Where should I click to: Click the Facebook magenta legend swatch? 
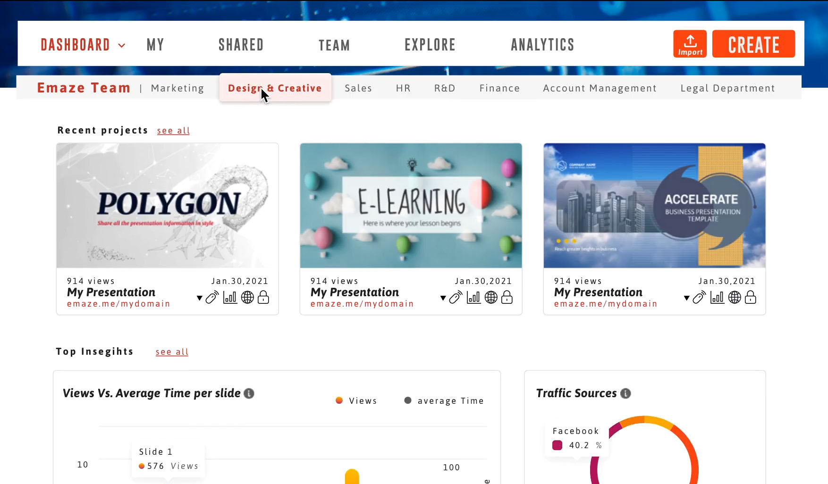pyautogui.click(x=557, y=445)
